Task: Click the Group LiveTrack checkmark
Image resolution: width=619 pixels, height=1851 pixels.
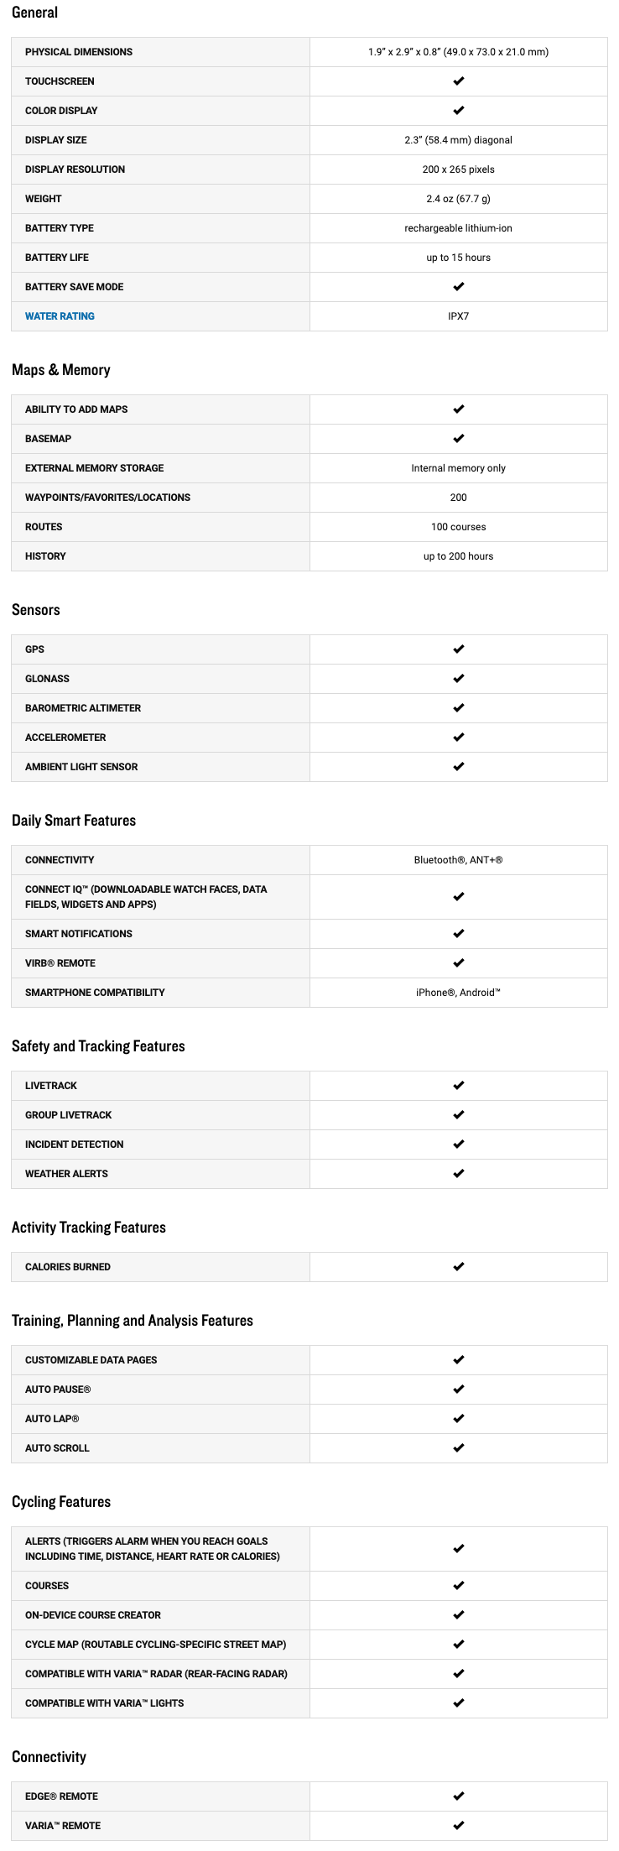Action: click(x=458, y=1115)
